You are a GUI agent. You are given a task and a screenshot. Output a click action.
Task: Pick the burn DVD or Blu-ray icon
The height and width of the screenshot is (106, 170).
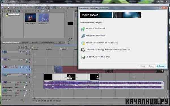83,43
